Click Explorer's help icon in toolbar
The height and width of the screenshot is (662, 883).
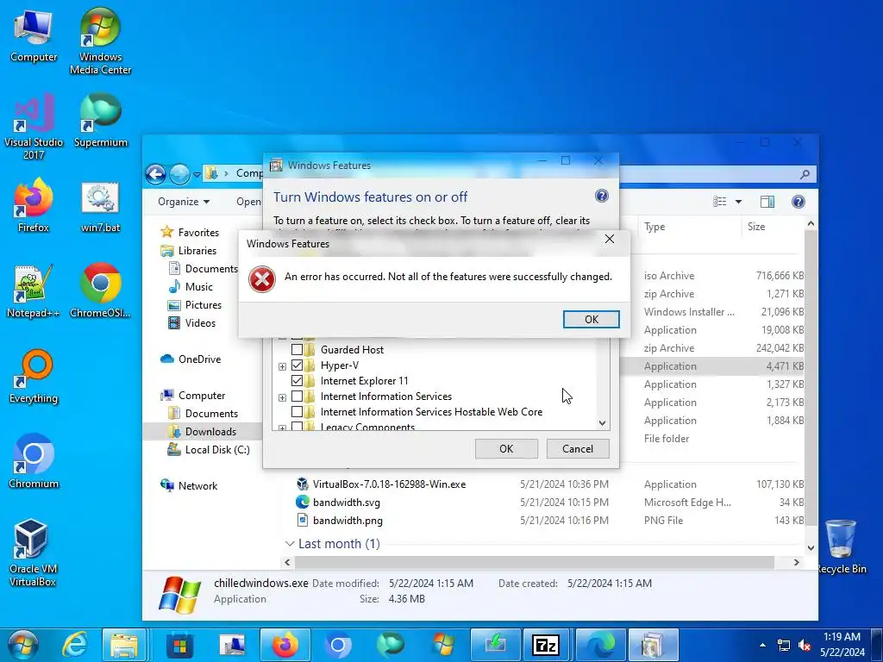[x=798, y=202]
